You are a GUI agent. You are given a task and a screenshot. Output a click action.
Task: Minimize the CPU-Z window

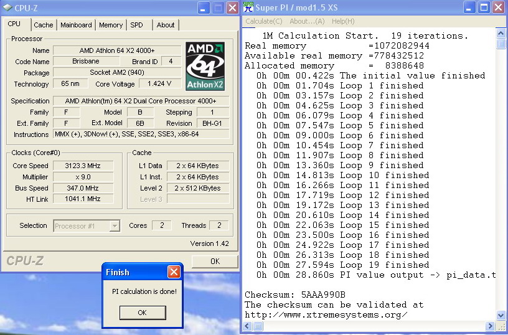204,7
